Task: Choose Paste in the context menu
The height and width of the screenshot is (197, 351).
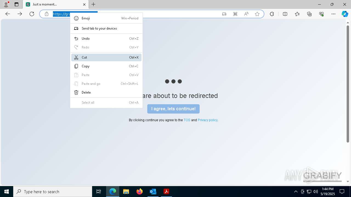Action: click(x=106, y=75)
